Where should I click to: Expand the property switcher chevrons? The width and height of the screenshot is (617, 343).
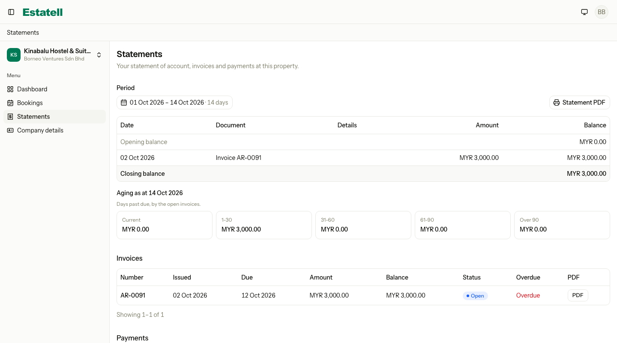[99, 55]
